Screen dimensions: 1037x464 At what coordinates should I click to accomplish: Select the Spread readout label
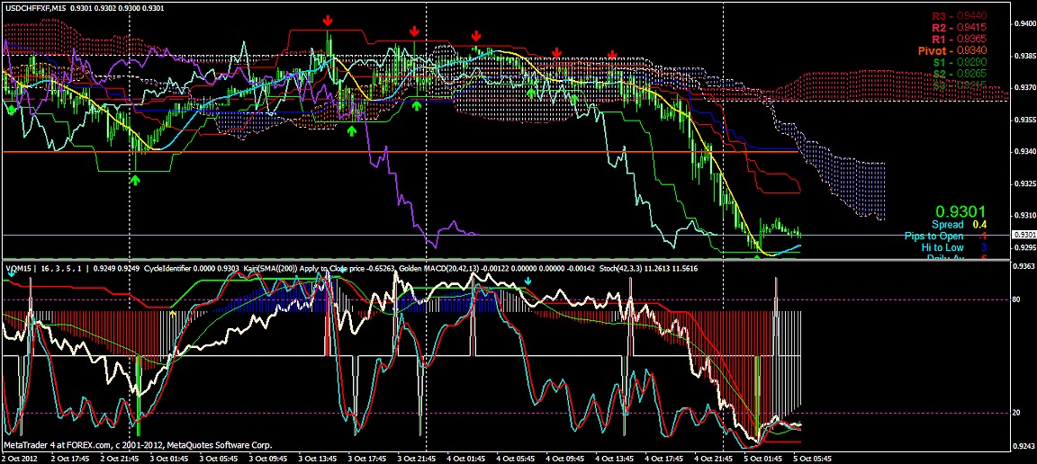[947, 224]
